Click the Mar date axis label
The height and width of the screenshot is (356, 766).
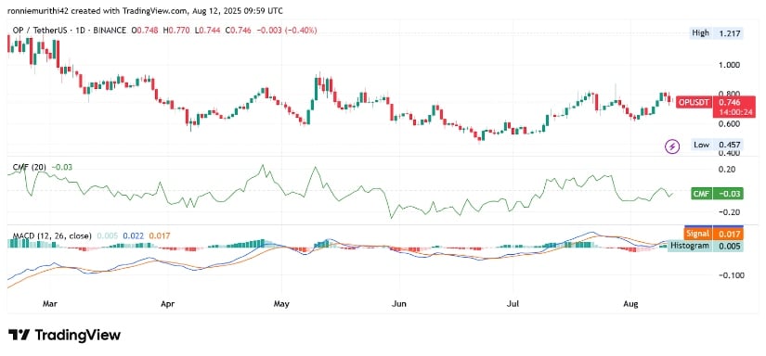(51, 304)
